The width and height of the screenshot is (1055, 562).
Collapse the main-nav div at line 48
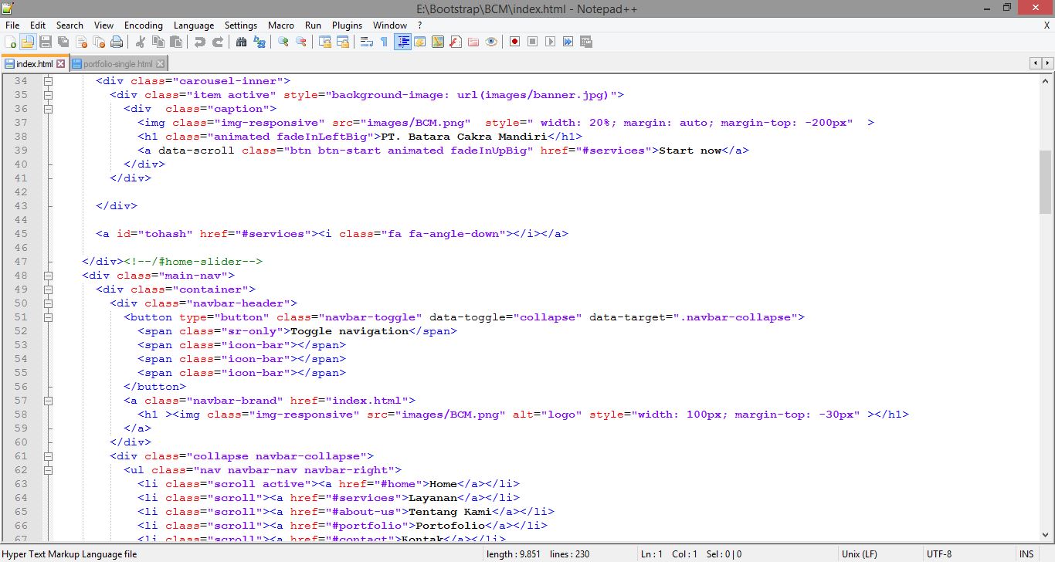(x=48, y=276)
